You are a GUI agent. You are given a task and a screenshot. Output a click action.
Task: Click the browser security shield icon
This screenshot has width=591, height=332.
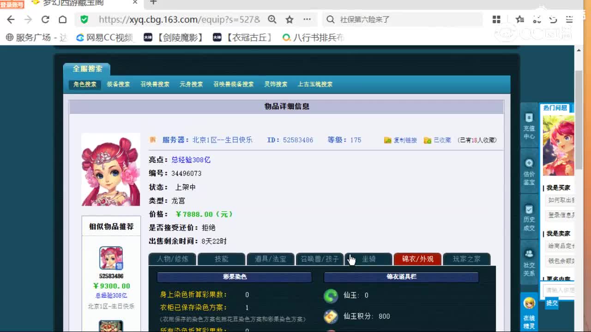(x=84, y=19)
